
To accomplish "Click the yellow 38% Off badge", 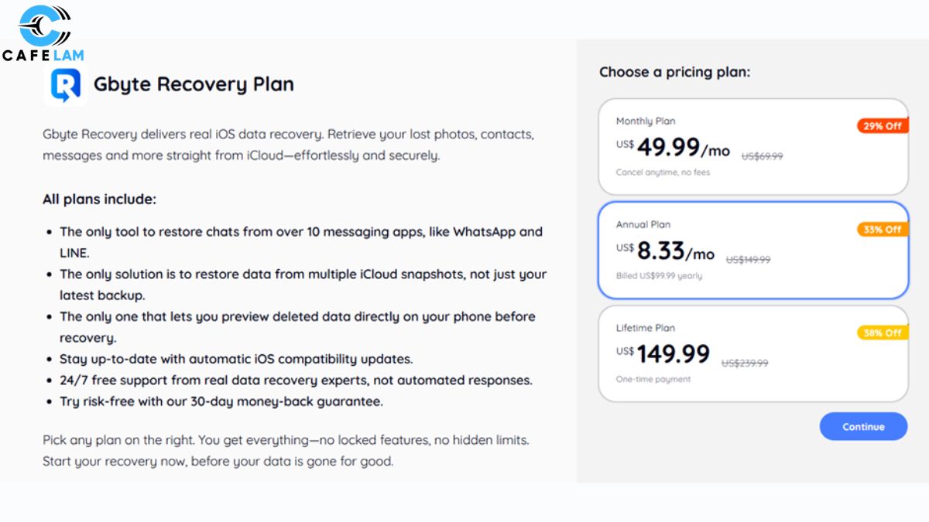I will point(883,333).
